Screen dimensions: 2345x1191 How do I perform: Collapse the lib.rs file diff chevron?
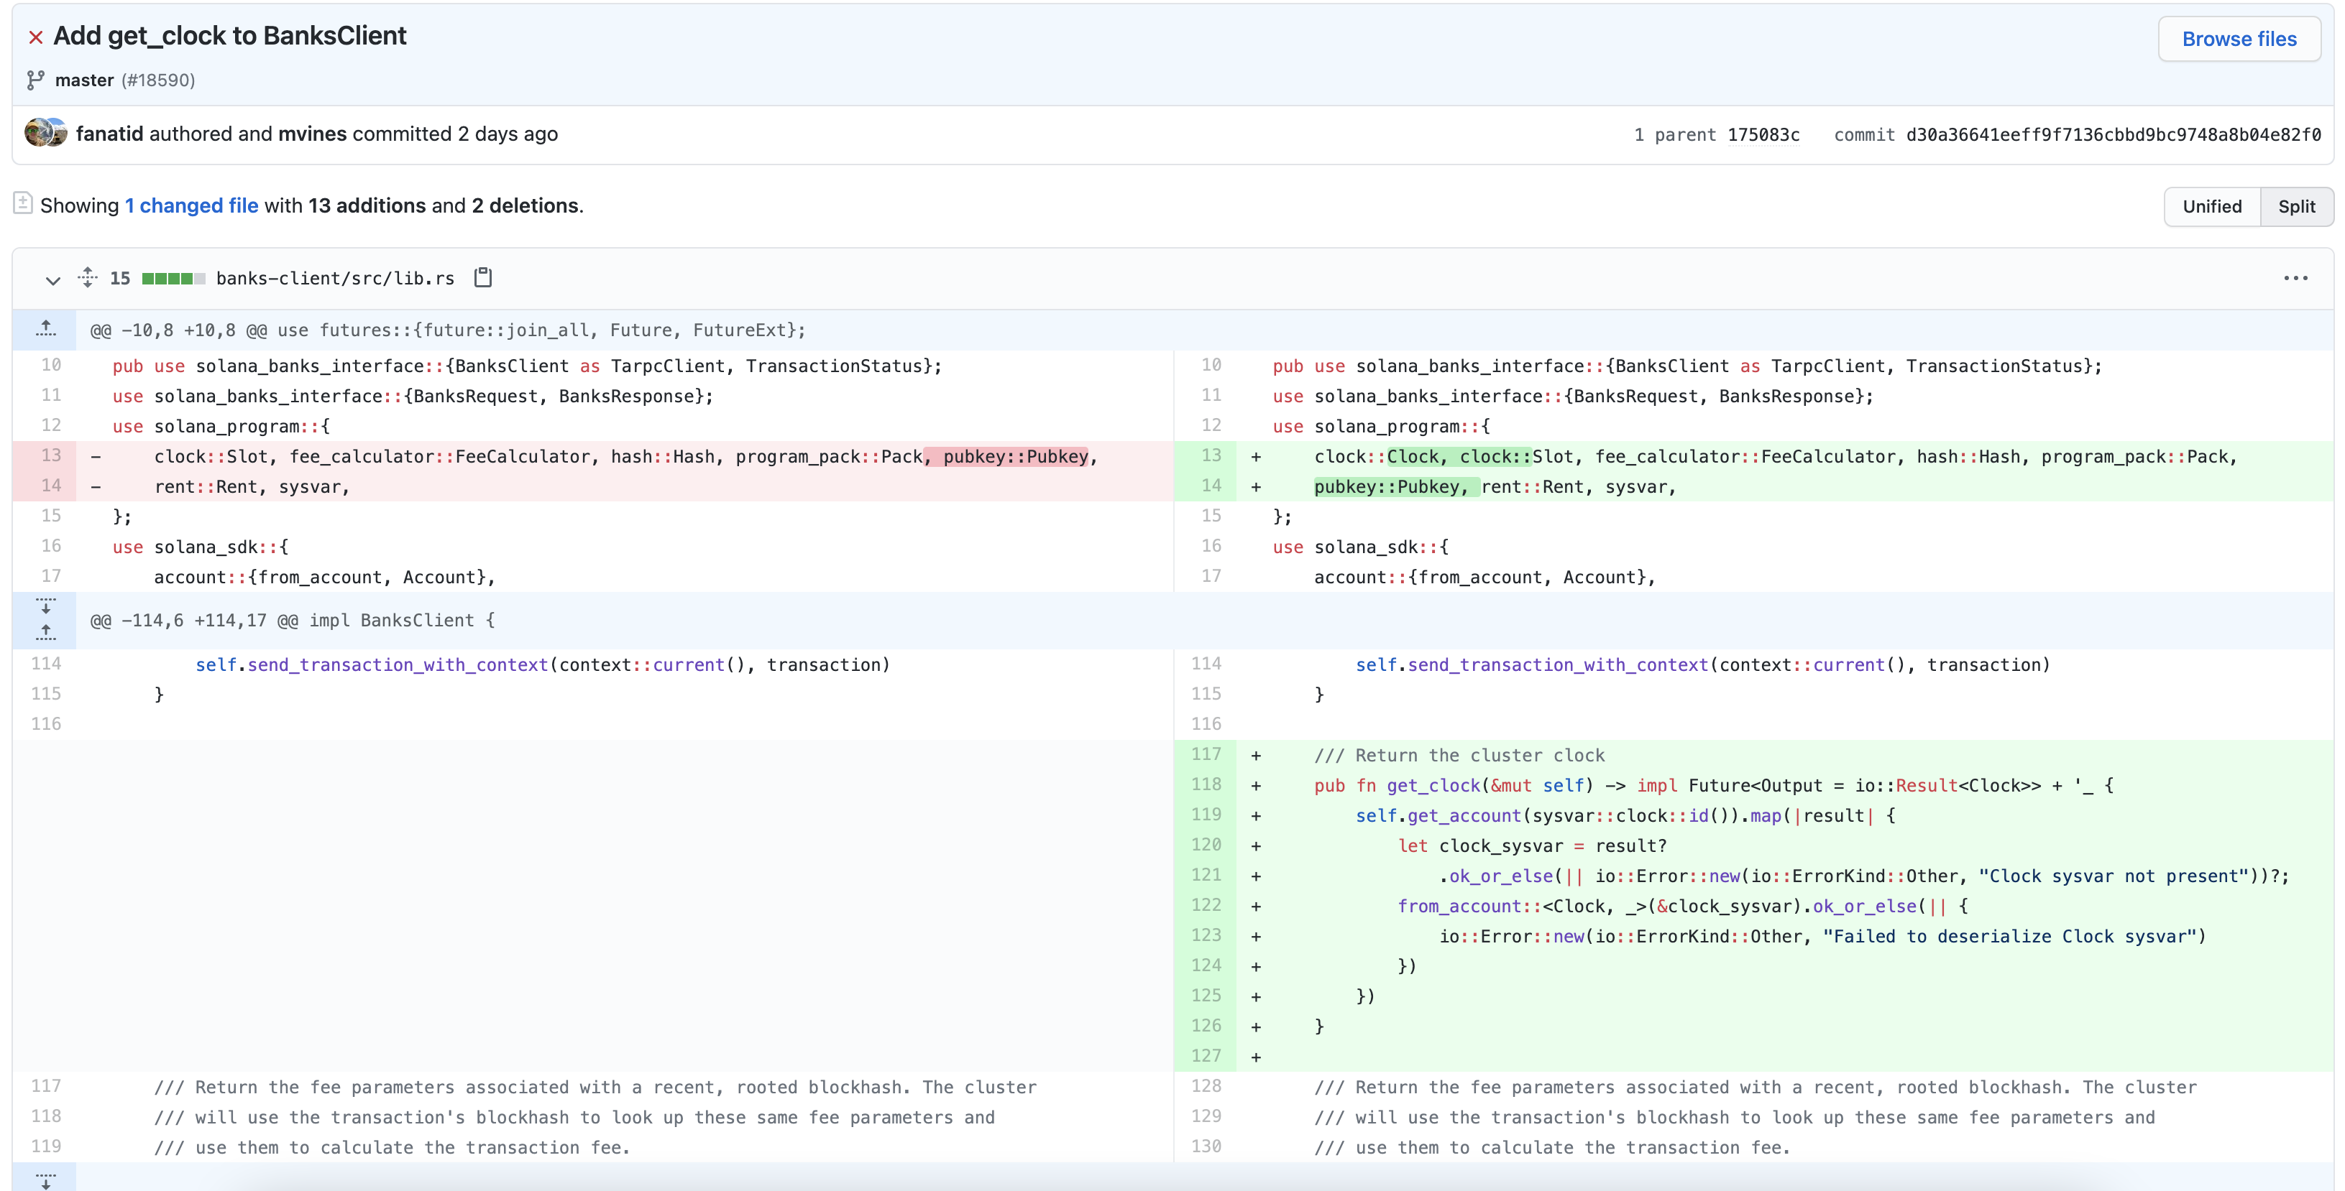[52, 279]
